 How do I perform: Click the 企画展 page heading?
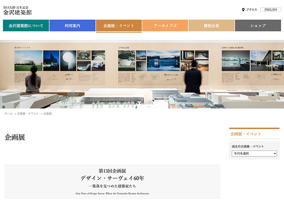[15, 137]
